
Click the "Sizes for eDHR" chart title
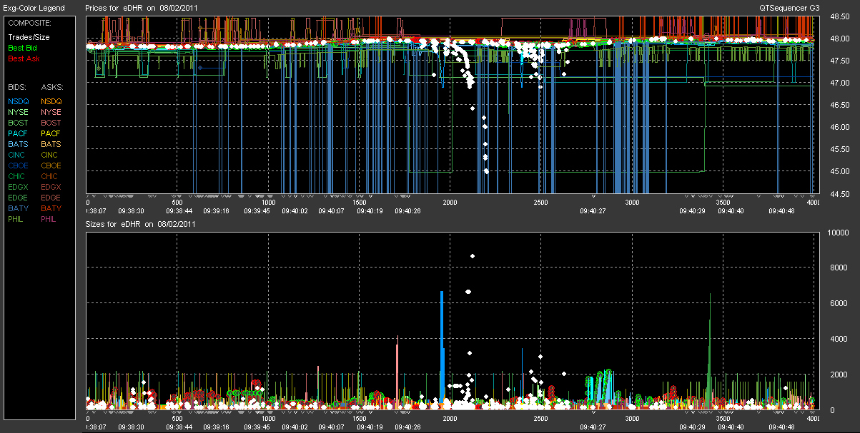tap(138, 224)
